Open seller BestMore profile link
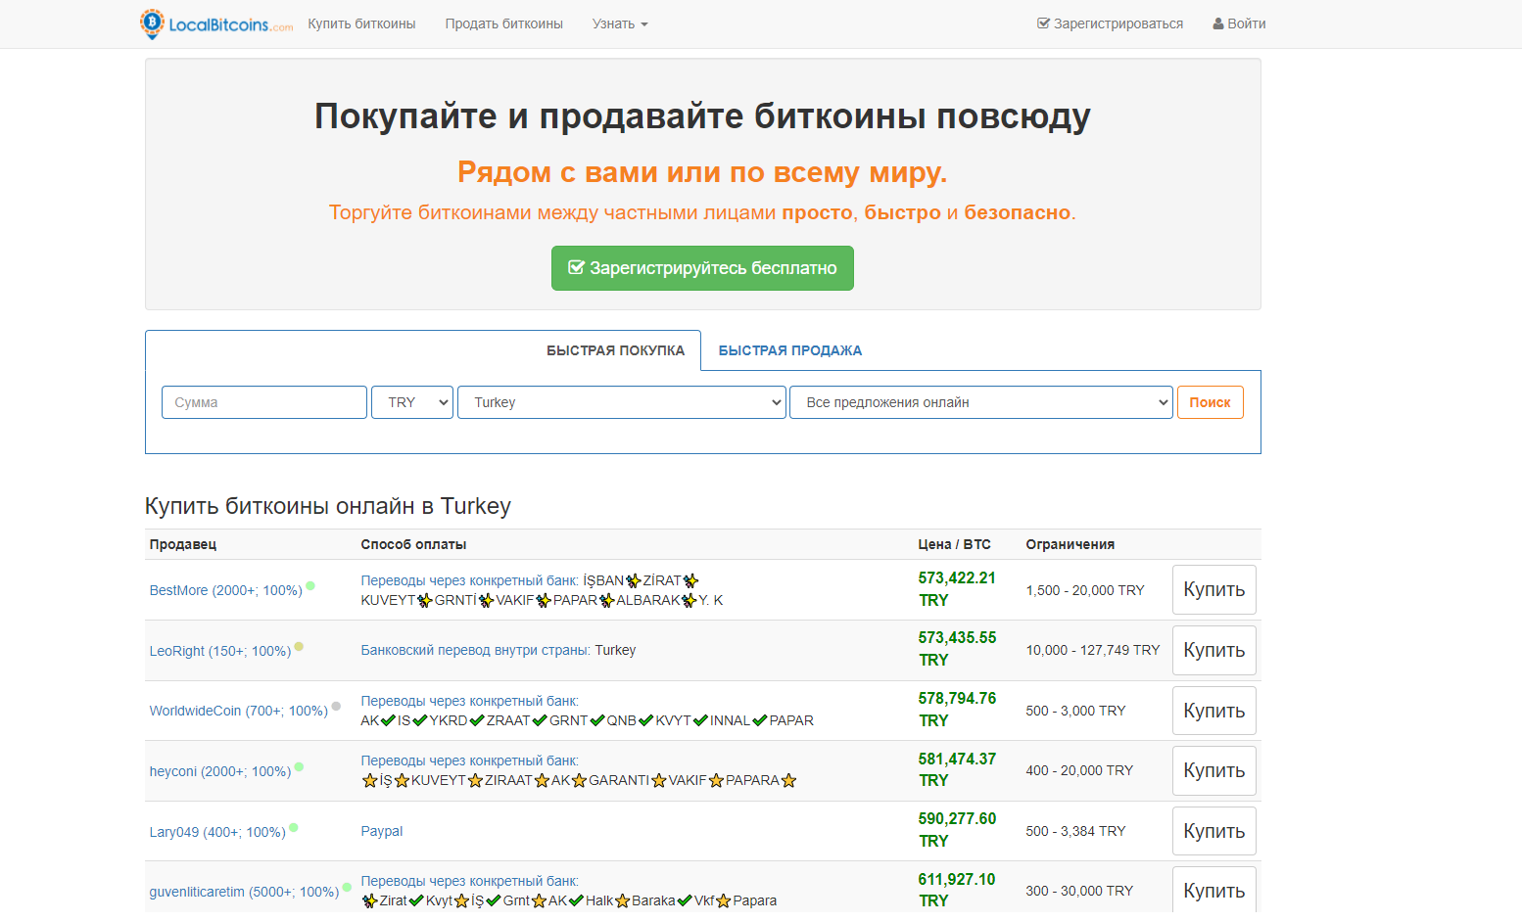 point(225,590)
